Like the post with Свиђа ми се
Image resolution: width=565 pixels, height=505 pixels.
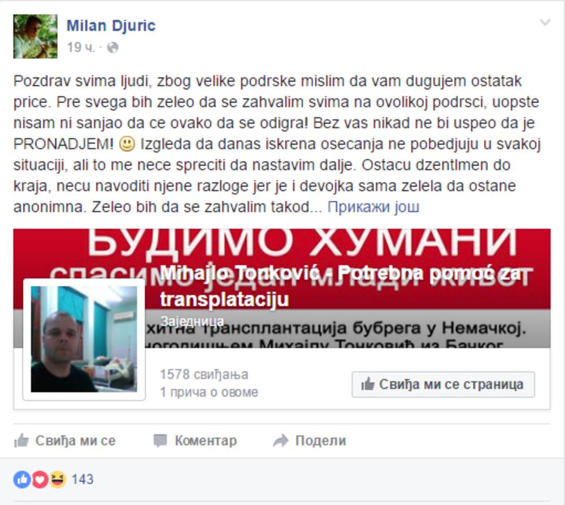(65, 441)
